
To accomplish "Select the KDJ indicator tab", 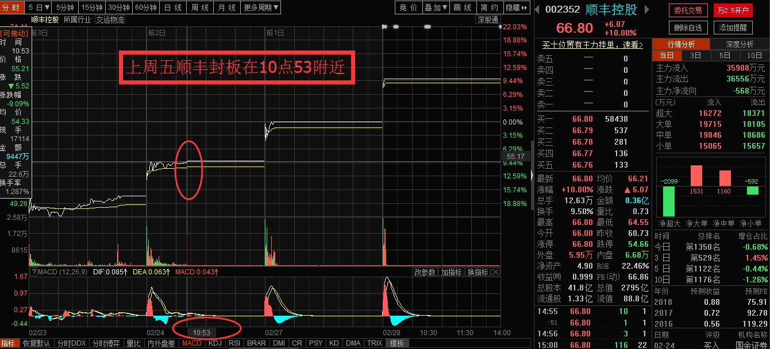I will 215,343.
